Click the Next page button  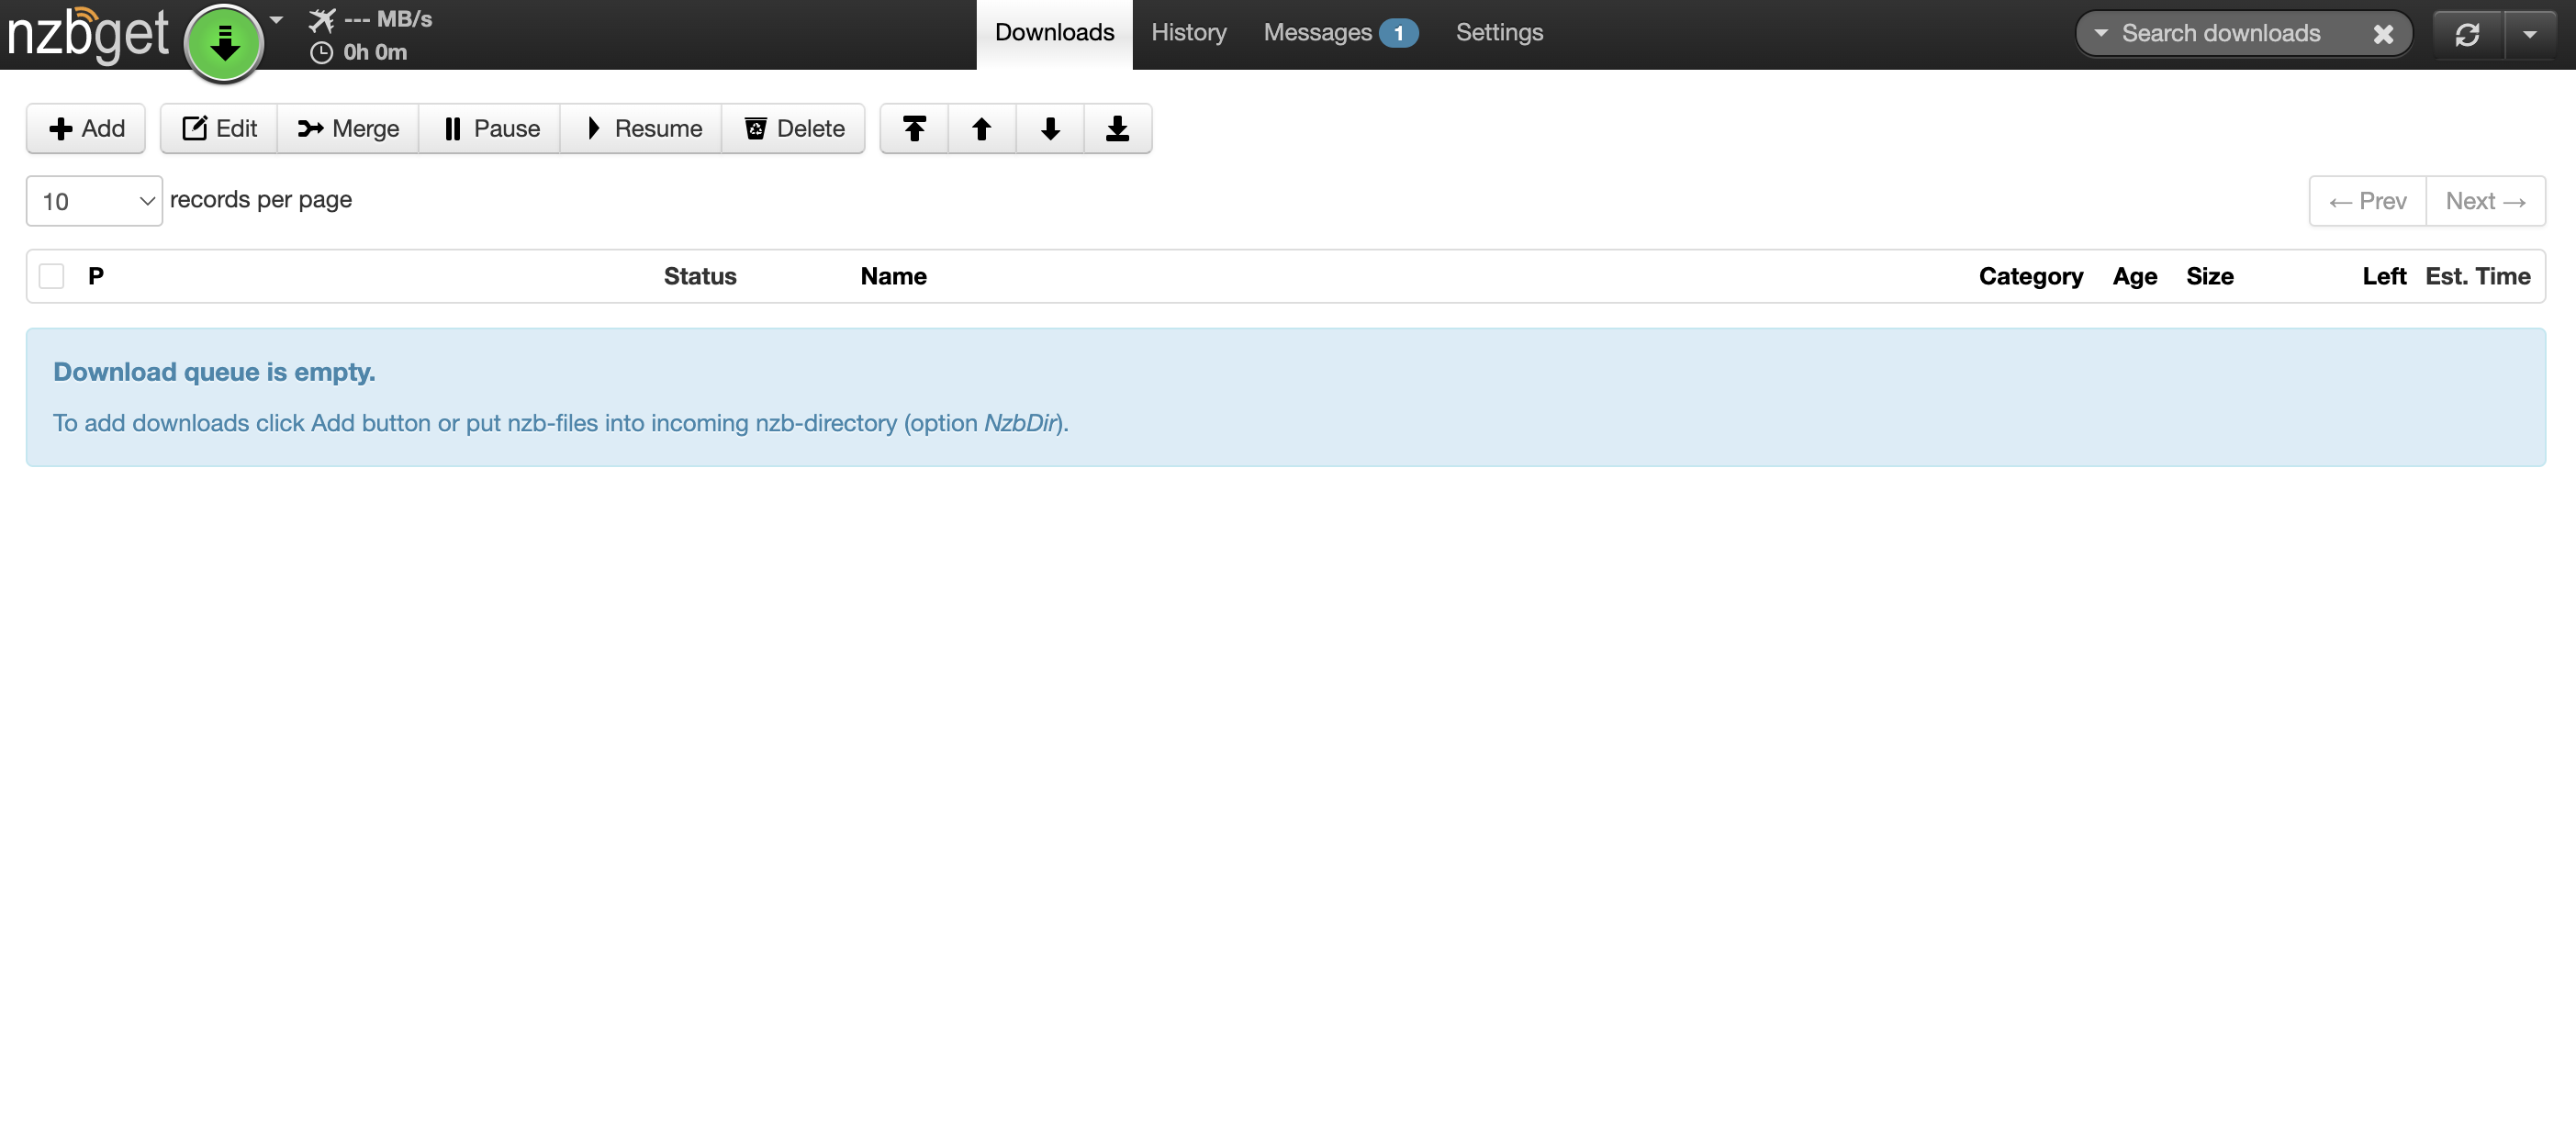click(2486, 201)
